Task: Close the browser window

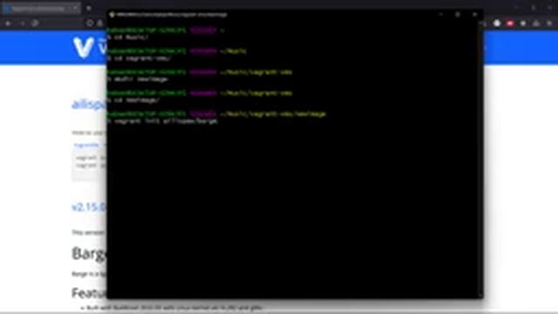Action: (x=550, y=8)
